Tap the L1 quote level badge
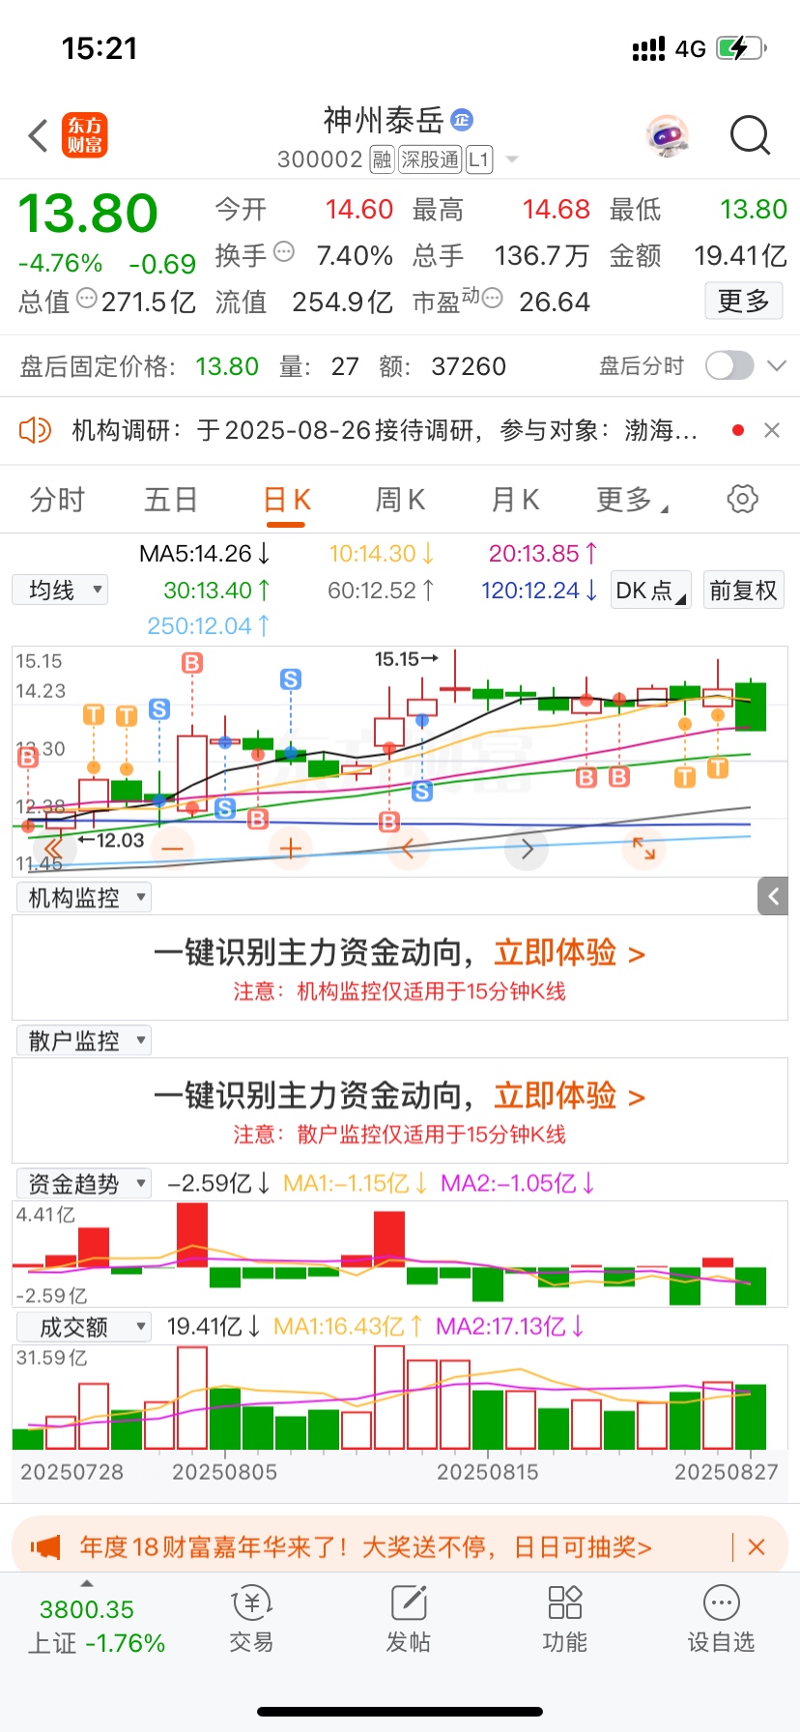Viewport: 800px width, 1732px height. point(479,159)
